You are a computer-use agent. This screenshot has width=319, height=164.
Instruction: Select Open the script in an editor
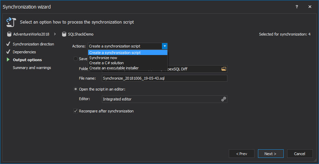point(75,89)
